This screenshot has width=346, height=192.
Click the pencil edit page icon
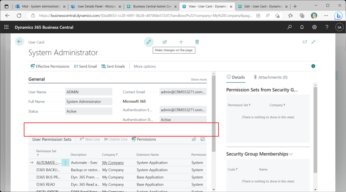[x=149, y=42]
